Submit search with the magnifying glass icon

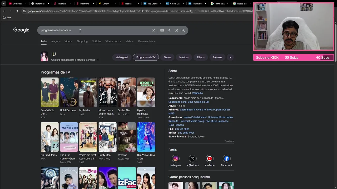coord(183,30)
